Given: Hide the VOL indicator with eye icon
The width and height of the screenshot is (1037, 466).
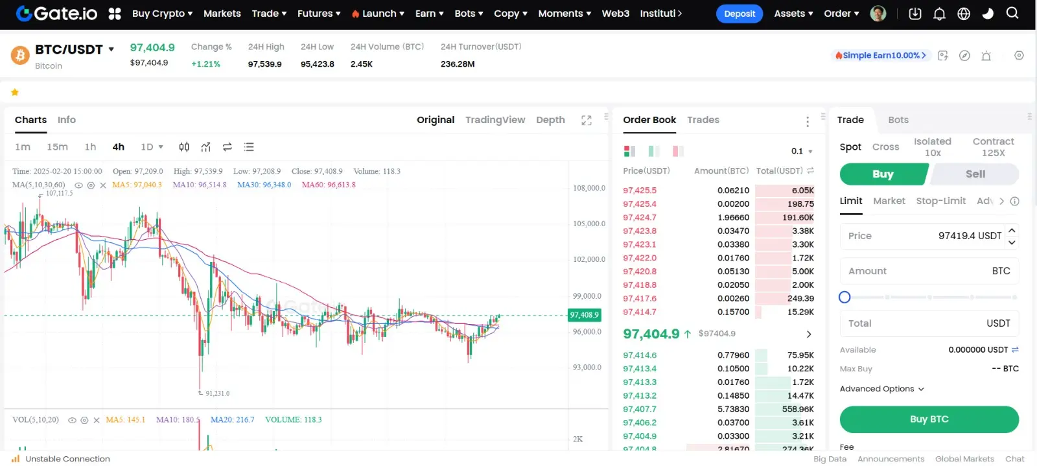Looking at the screenshot, I should tap(72, 420).
